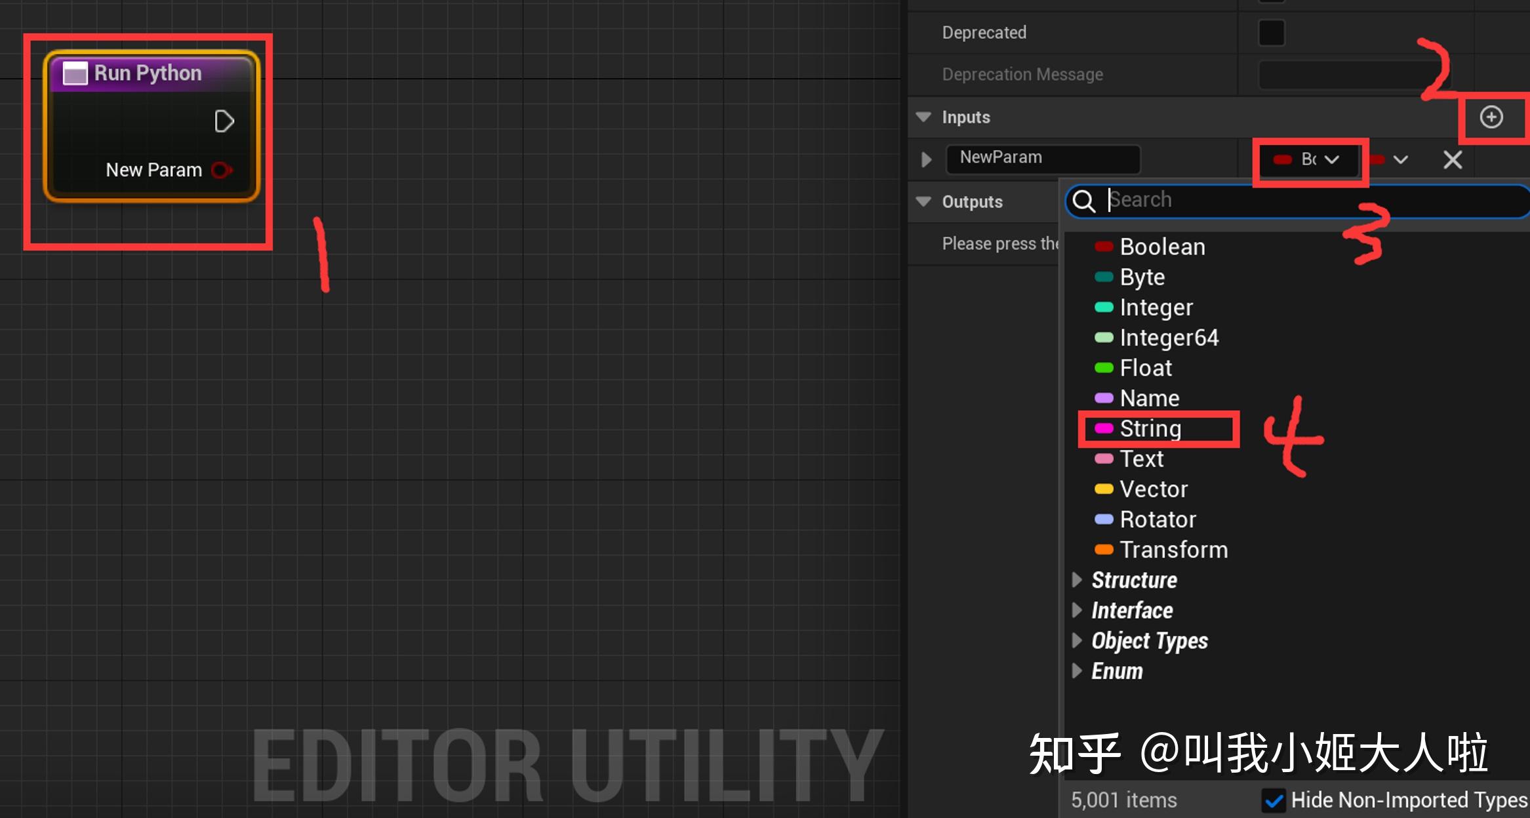Uncheck Hide Non-Imported Types checkbox
The width and height of the screenshot is (1530, 818).
point(1274,800)
